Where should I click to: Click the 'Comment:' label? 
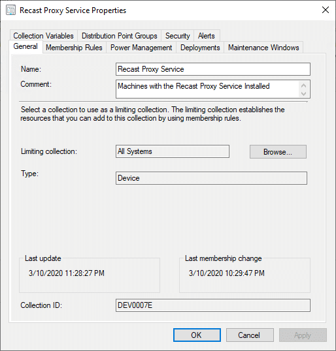click(36, 84)
